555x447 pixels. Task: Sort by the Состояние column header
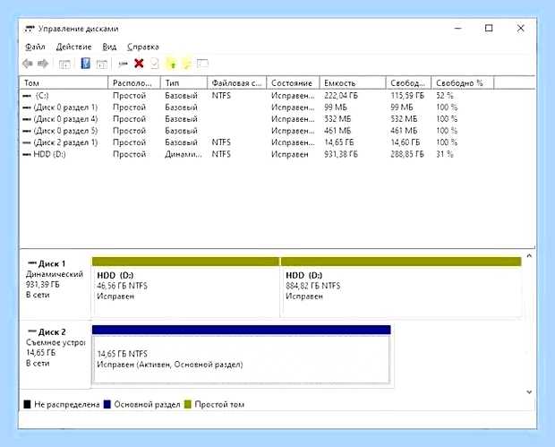click(x=293, y=83)
